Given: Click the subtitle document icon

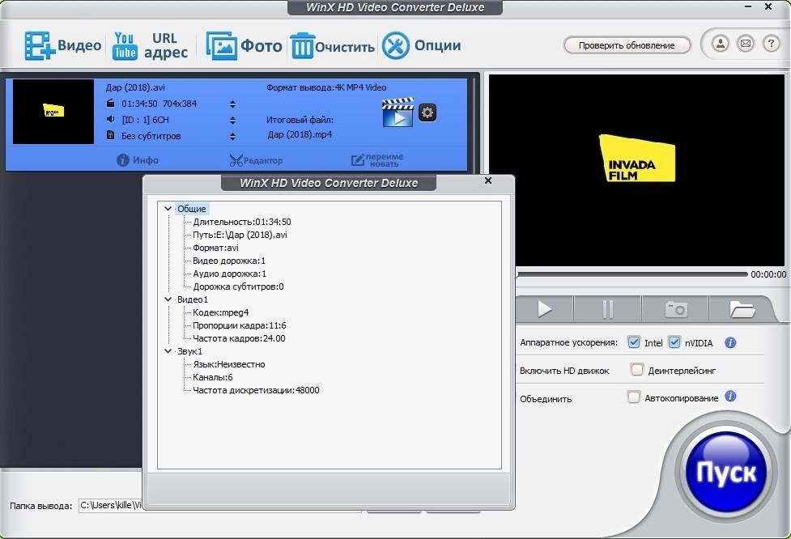Looking at the screenshot, I should click(x=110, y=135).
